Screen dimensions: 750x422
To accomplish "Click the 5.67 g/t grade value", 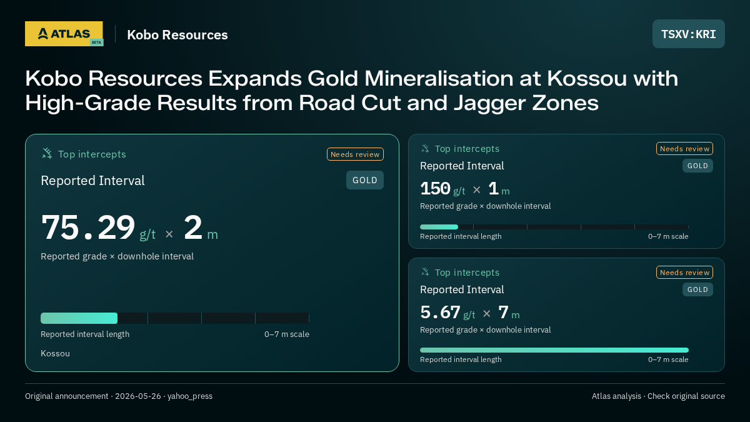I will [447, 313].
